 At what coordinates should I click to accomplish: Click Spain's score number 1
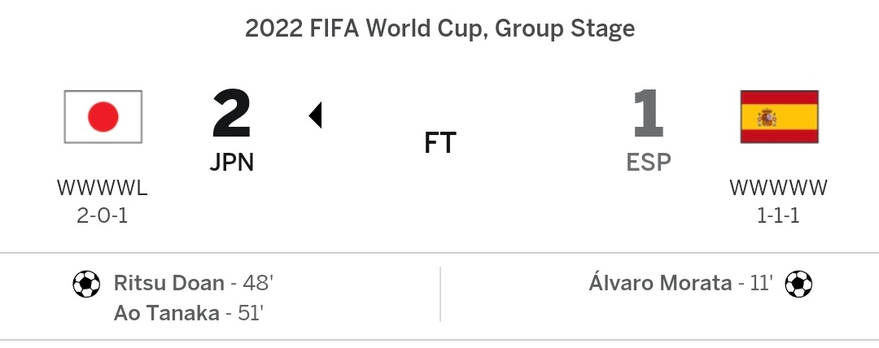pyautogui.click(x=649, y=114)
